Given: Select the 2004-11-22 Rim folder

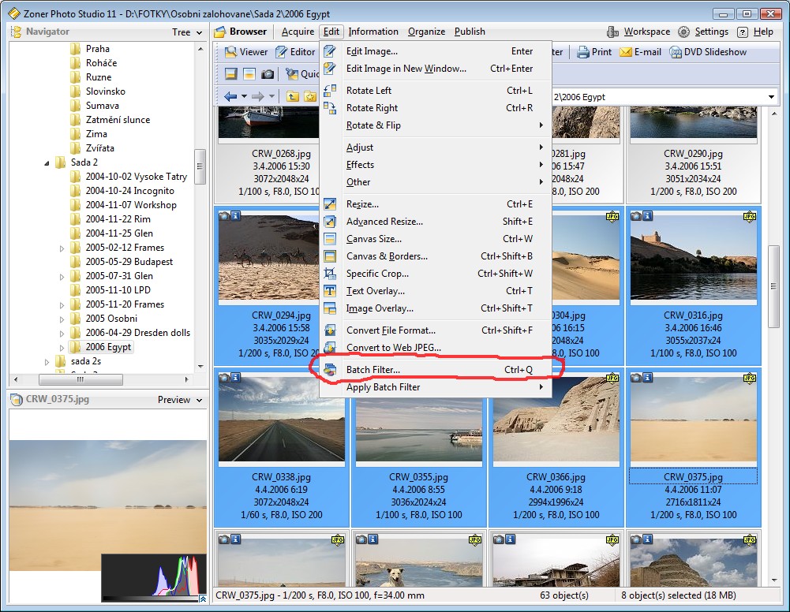Looking at the screenshot, I should tap(118, 219).
